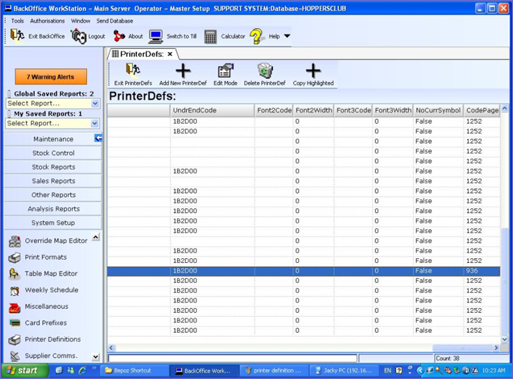Expand Global Saved Reports dropdown
Viewport: 513px width, 379px height.
click(95, 103)
